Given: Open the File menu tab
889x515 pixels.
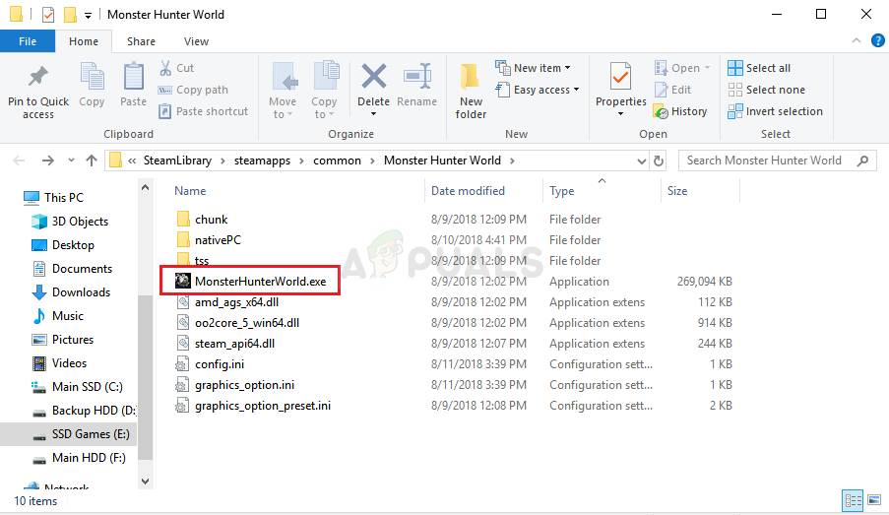Looking at the screenshot, I should 28,41.
